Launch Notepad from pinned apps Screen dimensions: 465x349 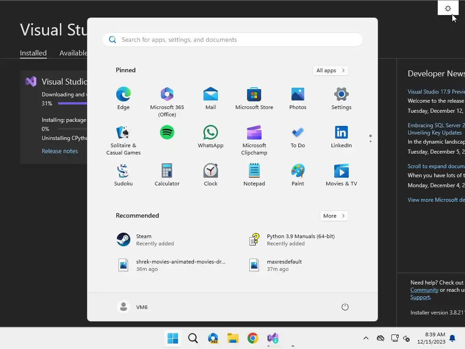pos(254,175)
